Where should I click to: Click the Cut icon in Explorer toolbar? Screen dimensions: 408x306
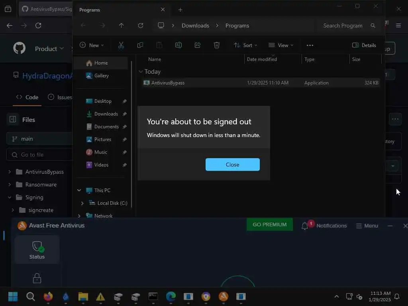(x=121, y=45)
